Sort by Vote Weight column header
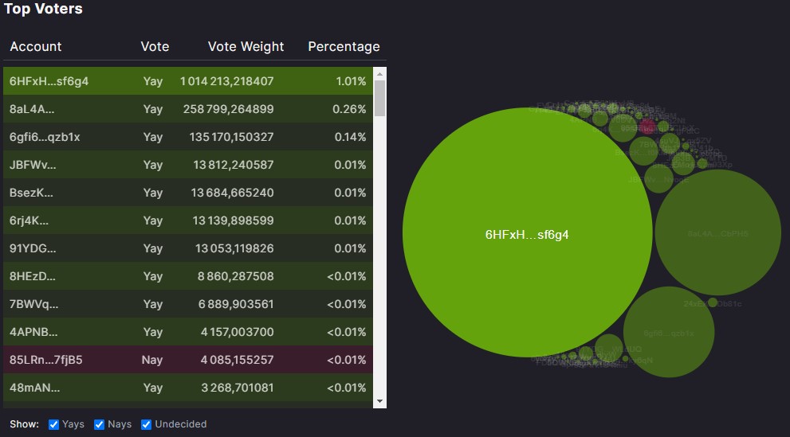This screenshot has height=437, width=790. coord(246,46)
